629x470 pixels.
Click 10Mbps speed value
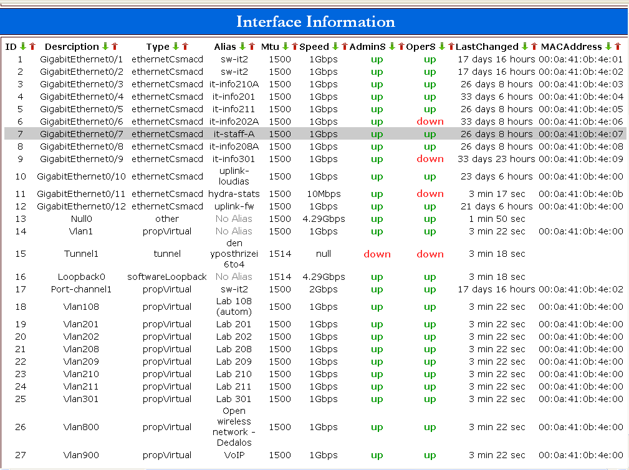(x=324, y=194)
